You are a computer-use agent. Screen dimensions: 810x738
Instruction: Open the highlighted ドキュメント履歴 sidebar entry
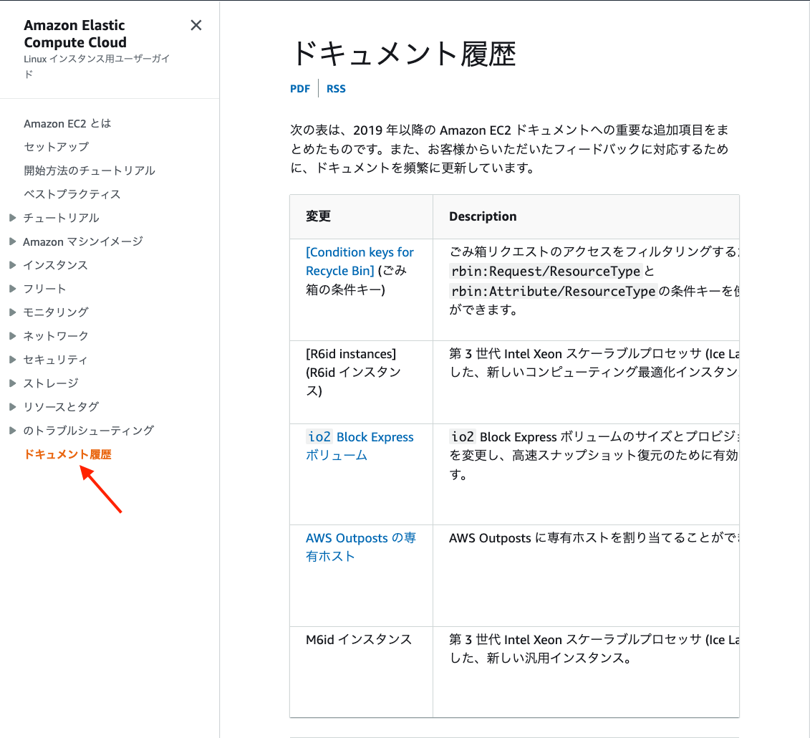pyautogui.click(x=67, y=454)
